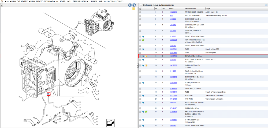This screenshot has width=268, height=128.
Task: Go to the home page icon
Action: pos(2,1)
